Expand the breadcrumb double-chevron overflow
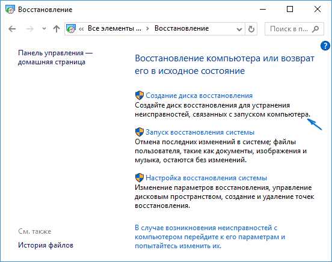Viewport: 332px width, 262px height. pos(81,29)
